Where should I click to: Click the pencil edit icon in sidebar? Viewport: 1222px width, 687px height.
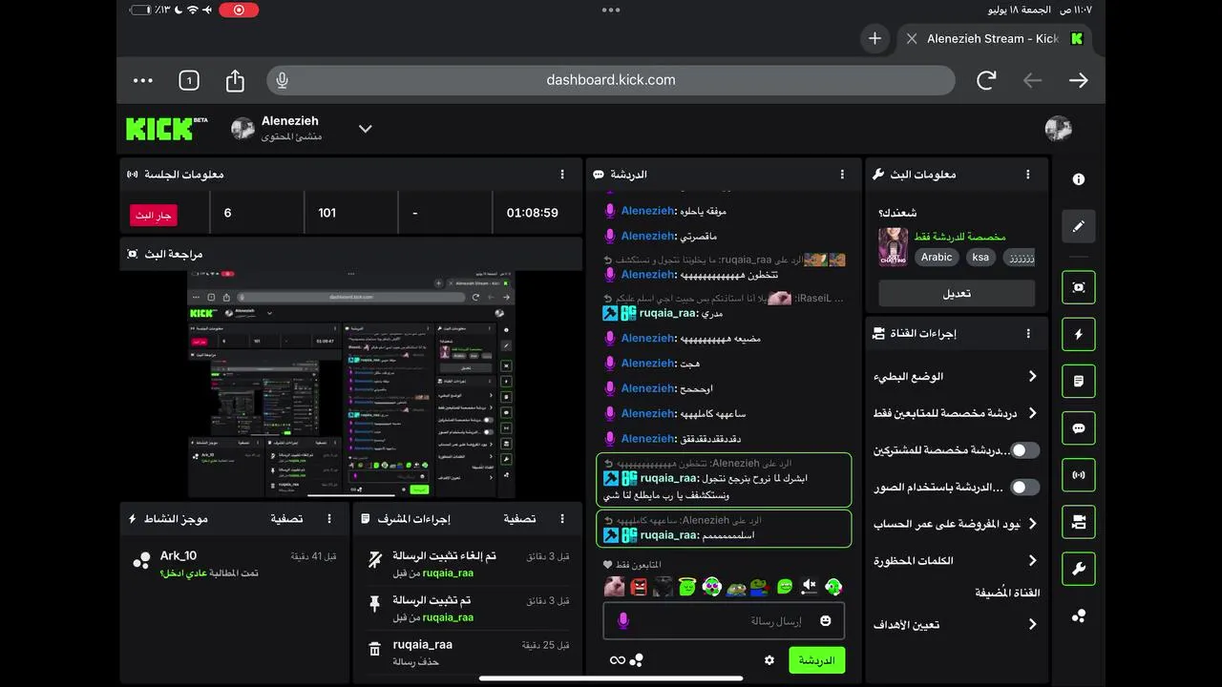(x=1078, y=226)
